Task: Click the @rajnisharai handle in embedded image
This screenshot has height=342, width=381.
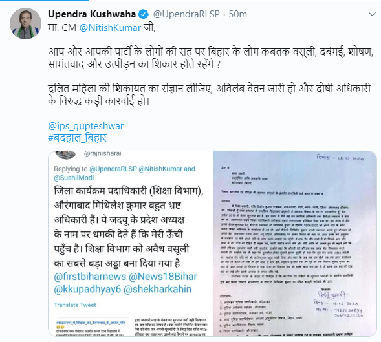Action: pos(103,153)
